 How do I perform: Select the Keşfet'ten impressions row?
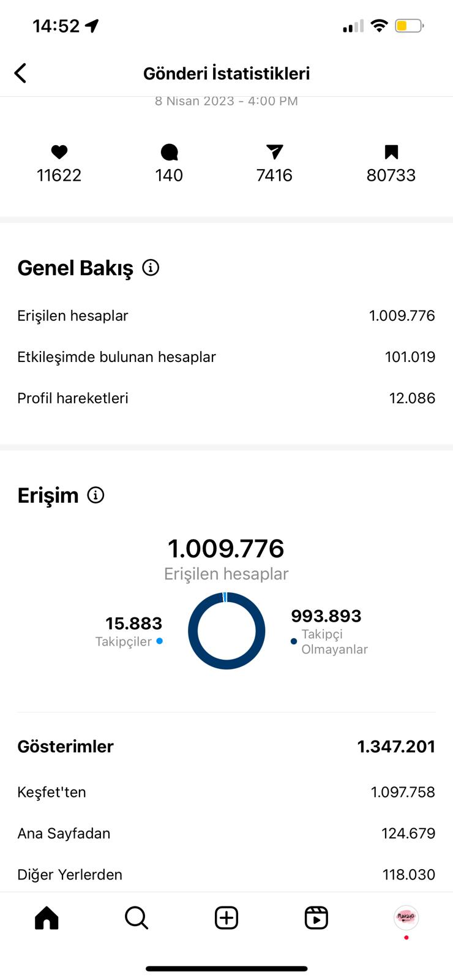[226, 792]
